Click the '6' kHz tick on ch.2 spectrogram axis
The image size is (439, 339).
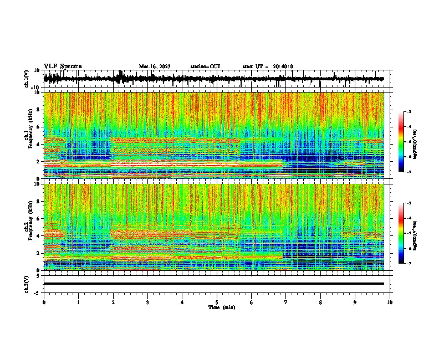tap(38, 219)
